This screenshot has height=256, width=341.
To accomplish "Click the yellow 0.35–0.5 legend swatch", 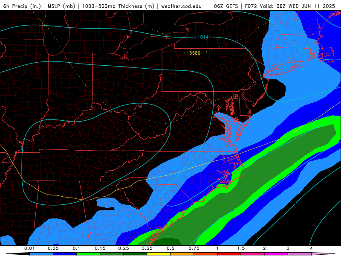I will pos(159,254).
